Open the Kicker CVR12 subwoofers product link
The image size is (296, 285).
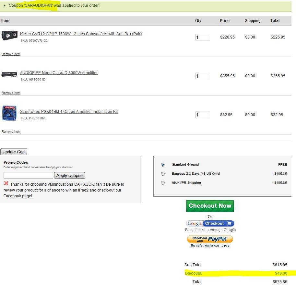tap(81, 34)
